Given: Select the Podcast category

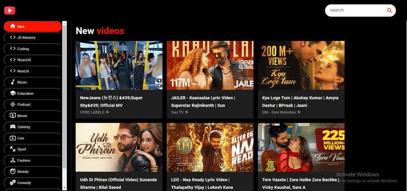Looking at the screenshot, I should 33,104.
